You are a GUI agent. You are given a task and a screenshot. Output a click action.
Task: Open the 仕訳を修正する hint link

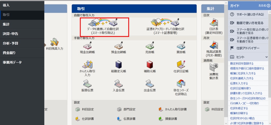click(x=239, y=108)
